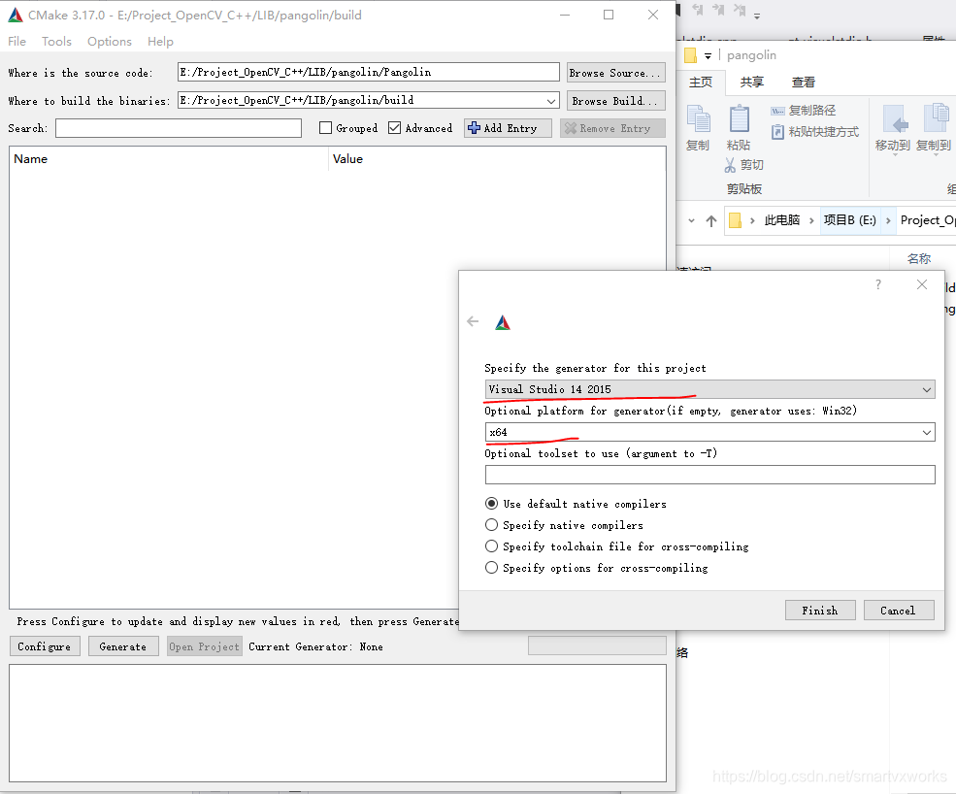Click the Add Entry plus icon
The image size is (956, 794).
[474, 128]
